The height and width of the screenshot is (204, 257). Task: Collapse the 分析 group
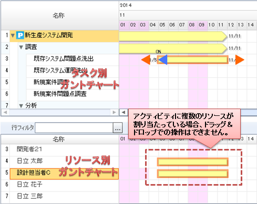click(x=21, y=106)
